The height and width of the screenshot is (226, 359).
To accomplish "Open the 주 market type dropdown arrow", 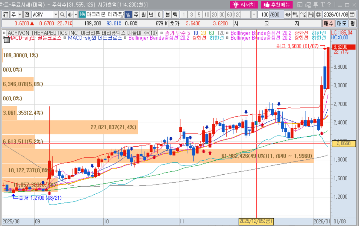I will (x=20, y=15).
